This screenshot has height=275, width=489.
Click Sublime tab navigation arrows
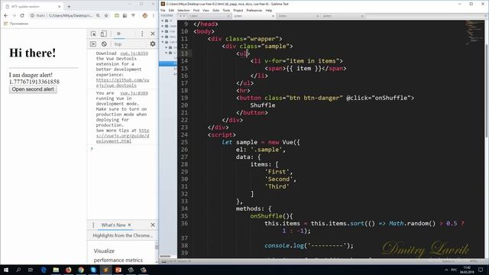[x=183, y=16]
